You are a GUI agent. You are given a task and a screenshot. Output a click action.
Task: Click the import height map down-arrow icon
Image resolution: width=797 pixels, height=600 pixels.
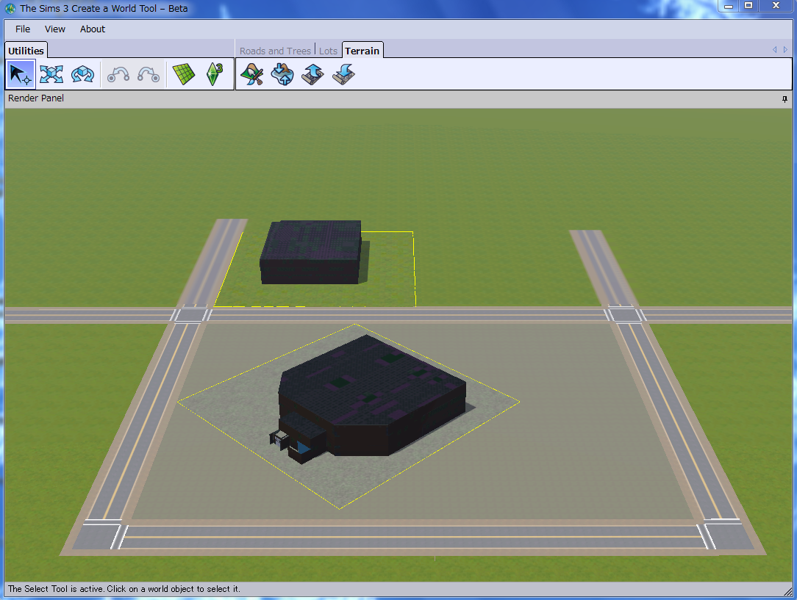click(343, 74)
